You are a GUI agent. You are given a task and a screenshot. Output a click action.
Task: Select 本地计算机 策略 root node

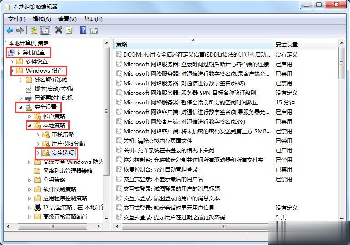coord(29,43)
